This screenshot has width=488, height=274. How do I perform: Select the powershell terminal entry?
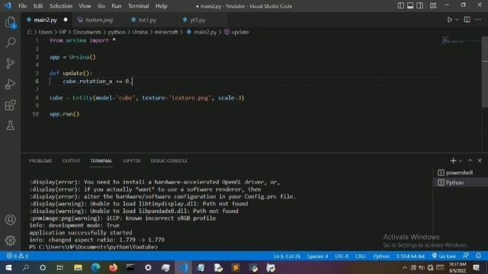tap(458, 173)
